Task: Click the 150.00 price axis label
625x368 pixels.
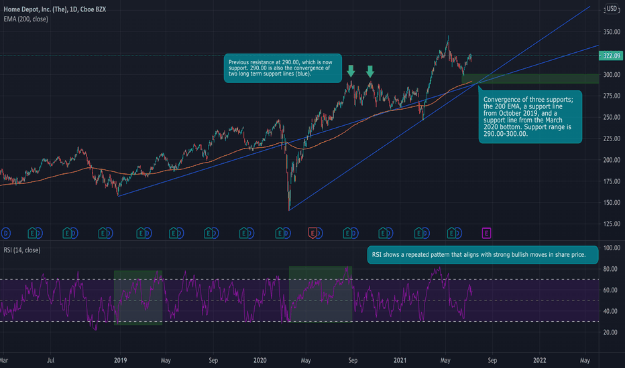Action: tap(612, 202)
